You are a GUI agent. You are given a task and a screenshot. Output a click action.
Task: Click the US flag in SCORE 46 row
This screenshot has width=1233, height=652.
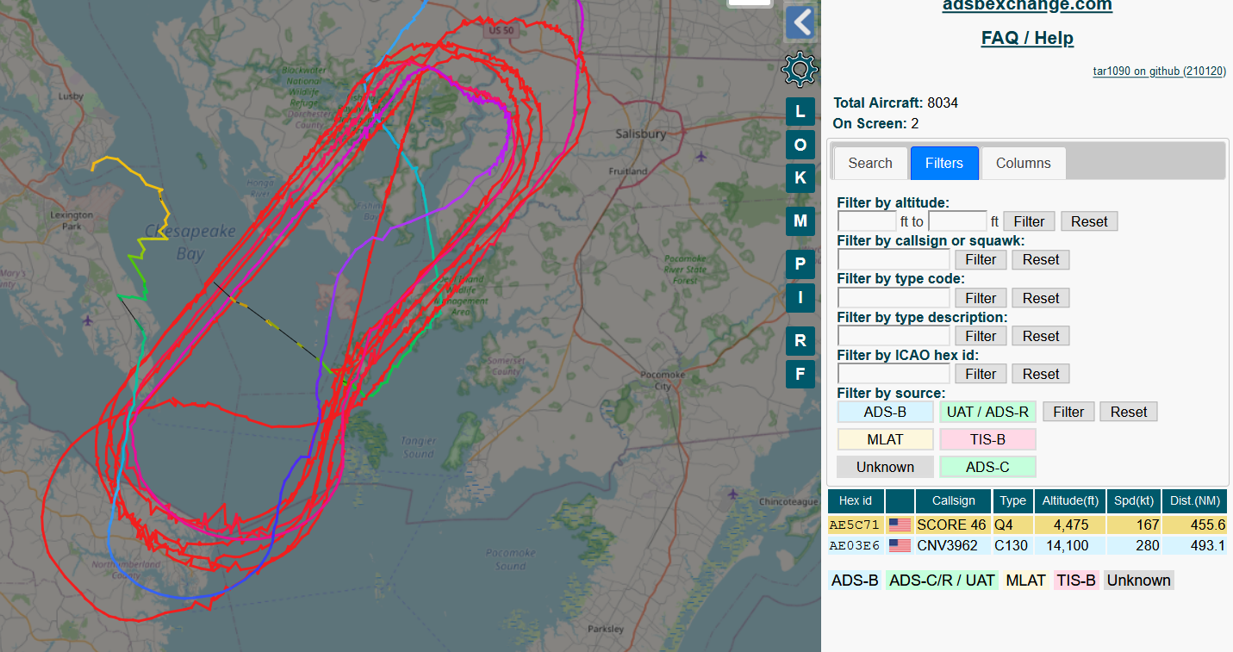pyautogui.click(x=900, y=525)
